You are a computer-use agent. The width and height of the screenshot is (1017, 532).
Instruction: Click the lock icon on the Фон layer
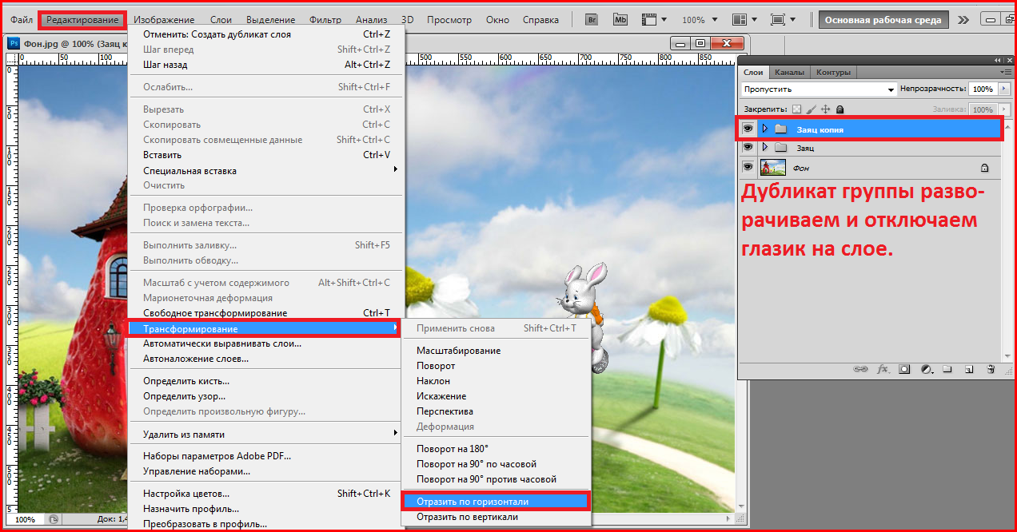click(x=984, y=168)
